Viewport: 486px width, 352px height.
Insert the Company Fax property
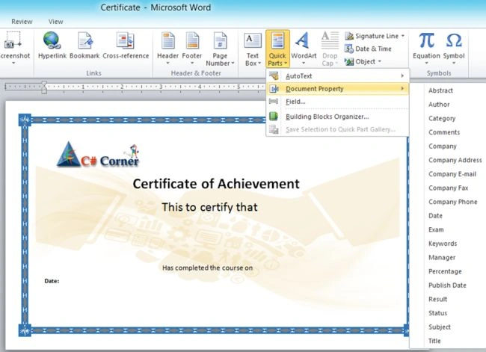(x=448, y=188)
